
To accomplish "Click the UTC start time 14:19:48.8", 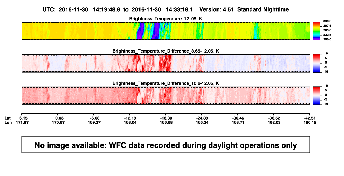I will 107,9.
